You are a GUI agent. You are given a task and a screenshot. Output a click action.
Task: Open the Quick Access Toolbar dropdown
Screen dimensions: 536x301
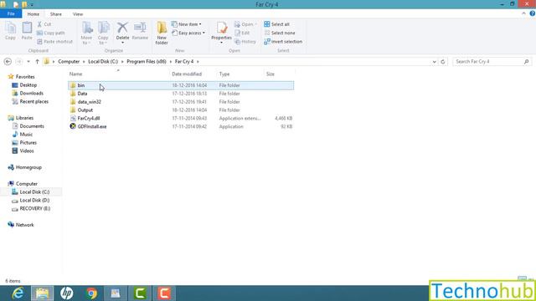coord(32,5)
